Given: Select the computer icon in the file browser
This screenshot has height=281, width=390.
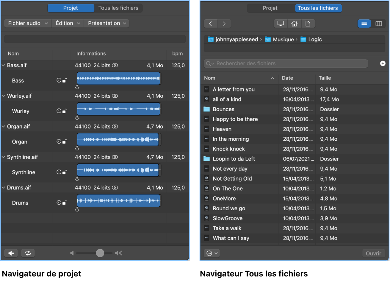Looking at the screenshot, I should [x=280, y=23].
